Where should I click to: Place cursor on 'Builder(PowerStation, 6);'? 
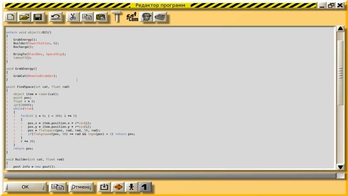point(36,43)
